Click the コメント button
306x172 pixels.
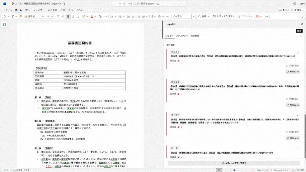click(284, 10)
